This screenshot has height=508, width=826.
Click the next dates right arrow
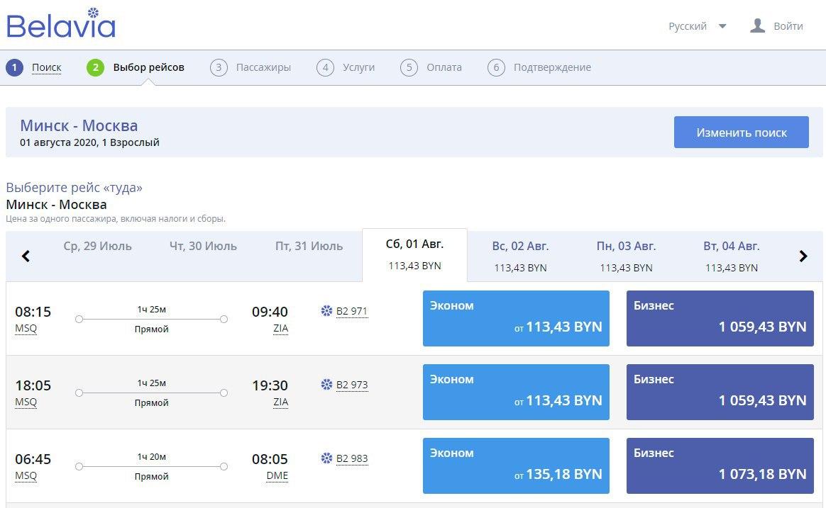point(803,256)
